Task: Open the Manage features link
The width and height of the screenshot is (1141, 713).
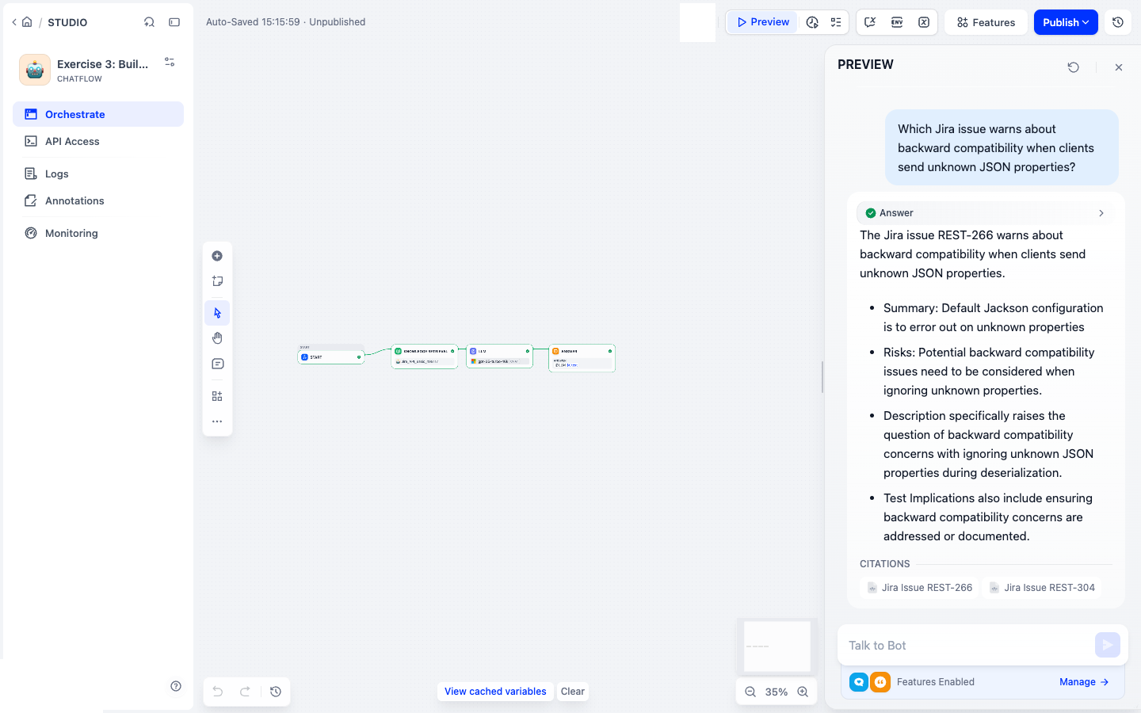Action: [1084, 682]
